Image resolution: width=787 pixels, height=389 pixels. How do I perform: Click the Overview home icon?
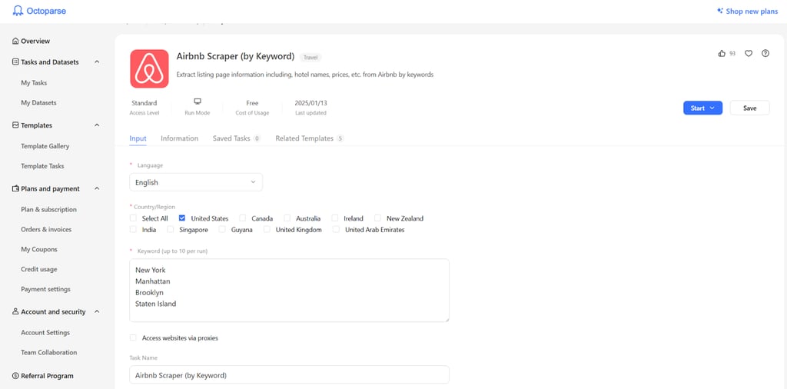[x=15, y=42]
